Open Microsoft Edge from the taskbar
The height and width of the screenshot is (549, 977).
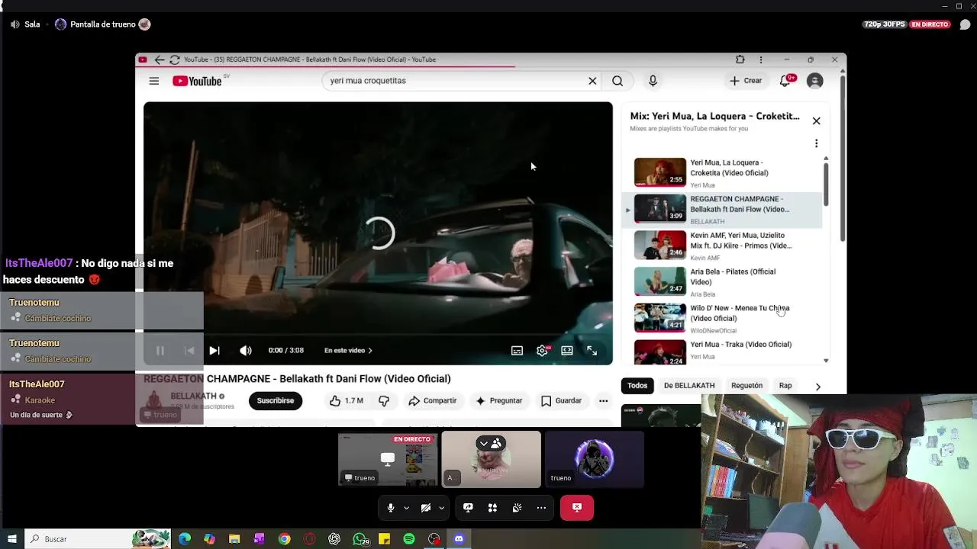click(x=185, y=539)
